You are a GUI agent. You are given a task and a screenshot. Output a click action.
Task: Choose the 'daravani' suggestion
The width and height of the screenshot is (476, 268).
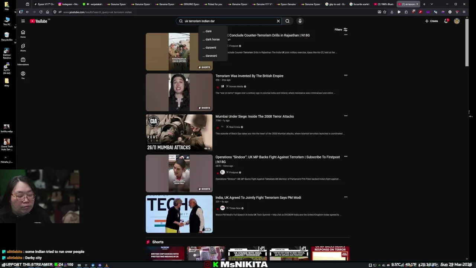pyautogui.click(x=213, y=56)
